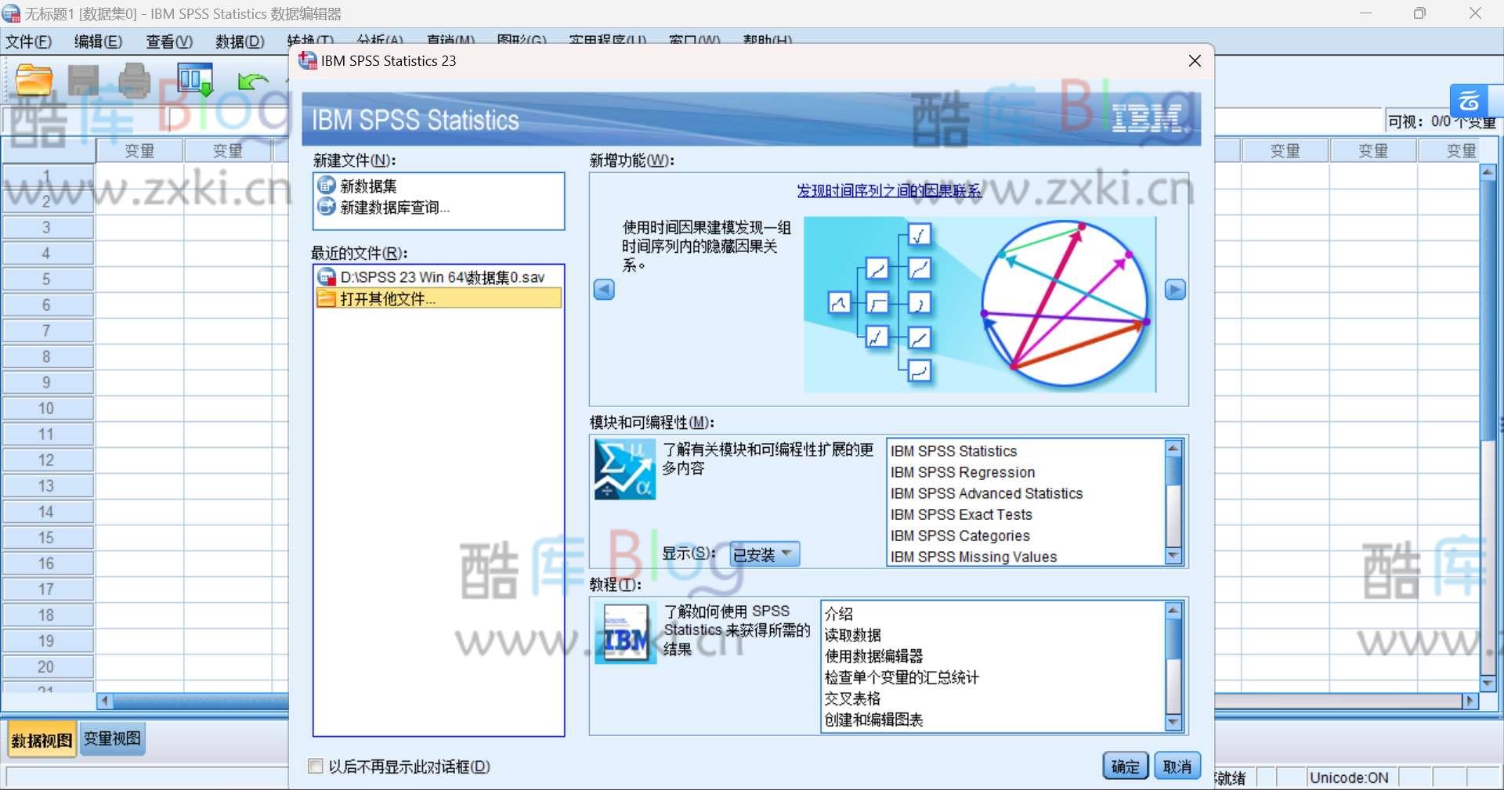This screenshot has width=1504, height=790.
Task: Dismiss the dialog with 取消 button
Action: click(1177, 766)
